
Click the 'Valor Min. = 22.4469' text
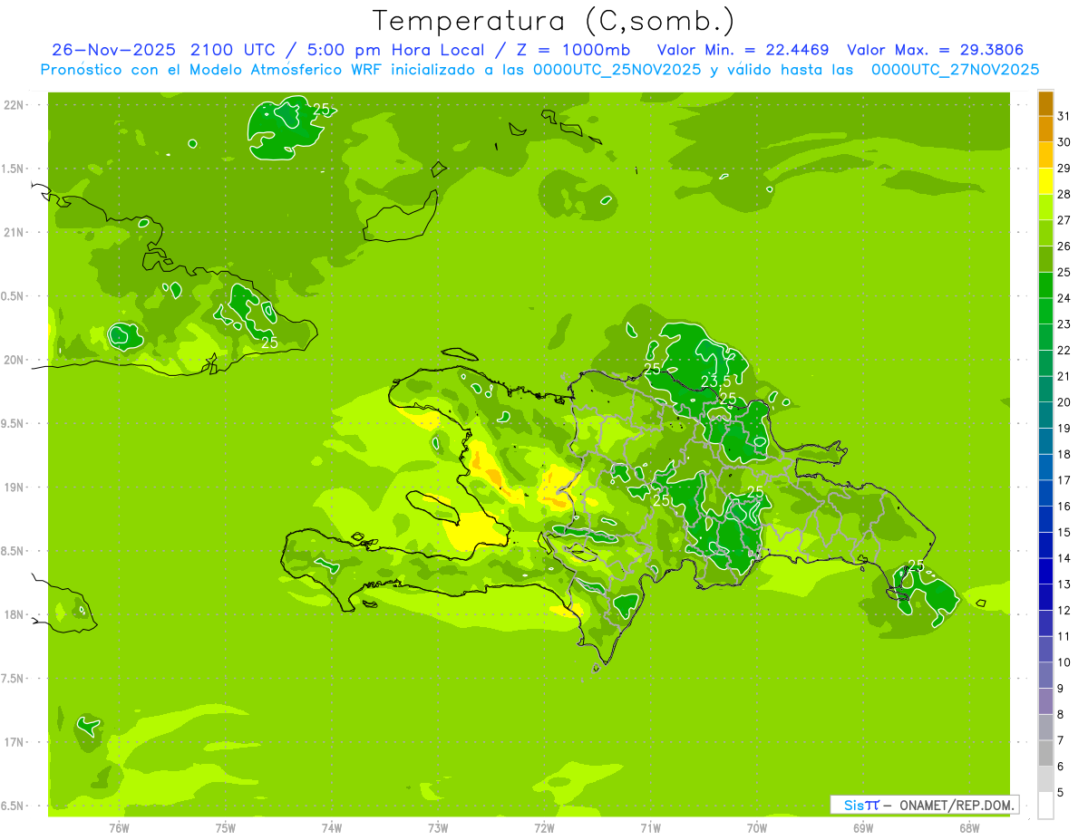point(743,50)
